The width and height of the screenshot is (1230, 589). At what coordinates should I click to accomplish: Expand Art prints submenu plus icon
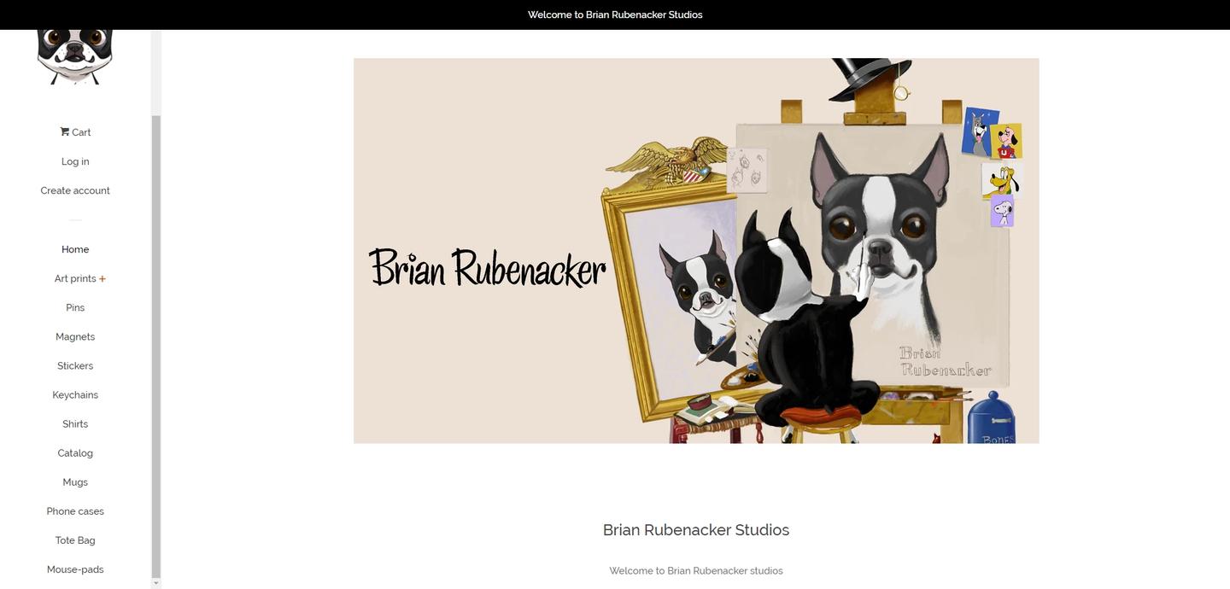(102, 278)
